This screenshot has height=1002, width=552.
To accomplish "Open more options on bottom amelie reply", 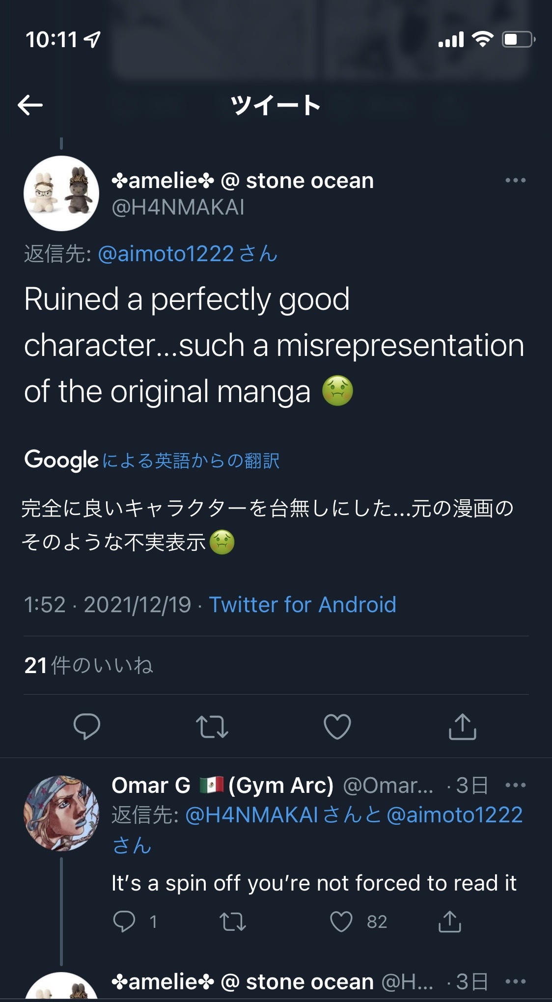I will 515,982.
